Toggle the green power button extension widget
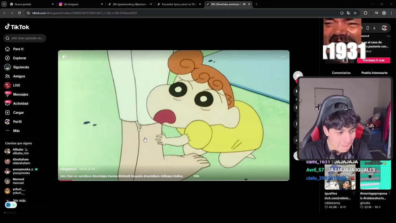 tap(14, 205)
